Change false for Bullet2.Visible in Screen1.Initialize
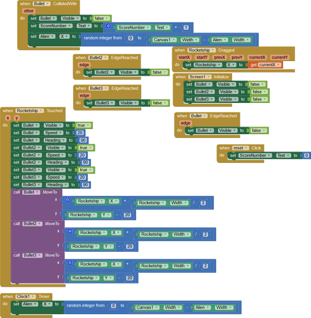Viewport: 311px width, 318px height. [259, 92]
